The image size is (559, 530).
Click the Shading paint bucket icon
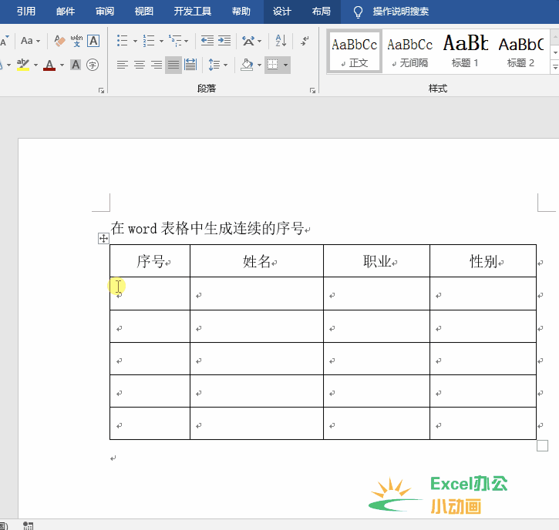(247, 65)
